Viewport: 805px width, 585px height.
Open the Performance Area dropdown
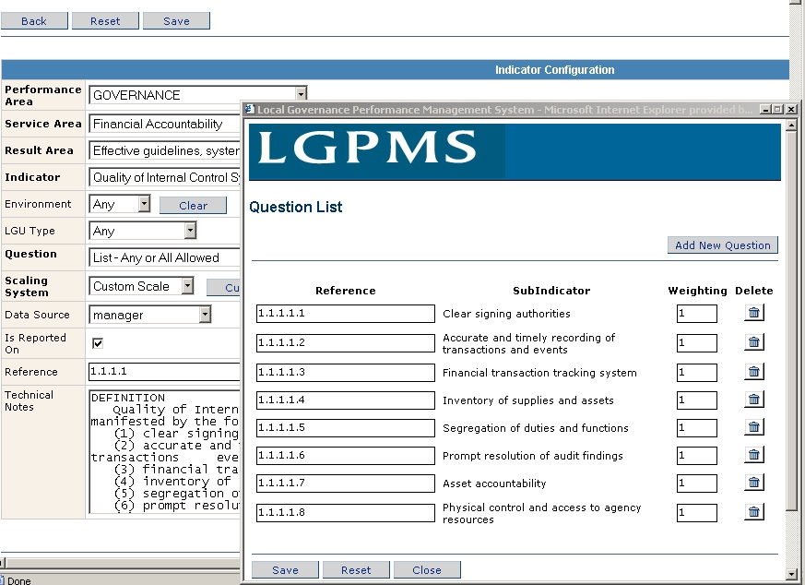click(x=302, y=94)
